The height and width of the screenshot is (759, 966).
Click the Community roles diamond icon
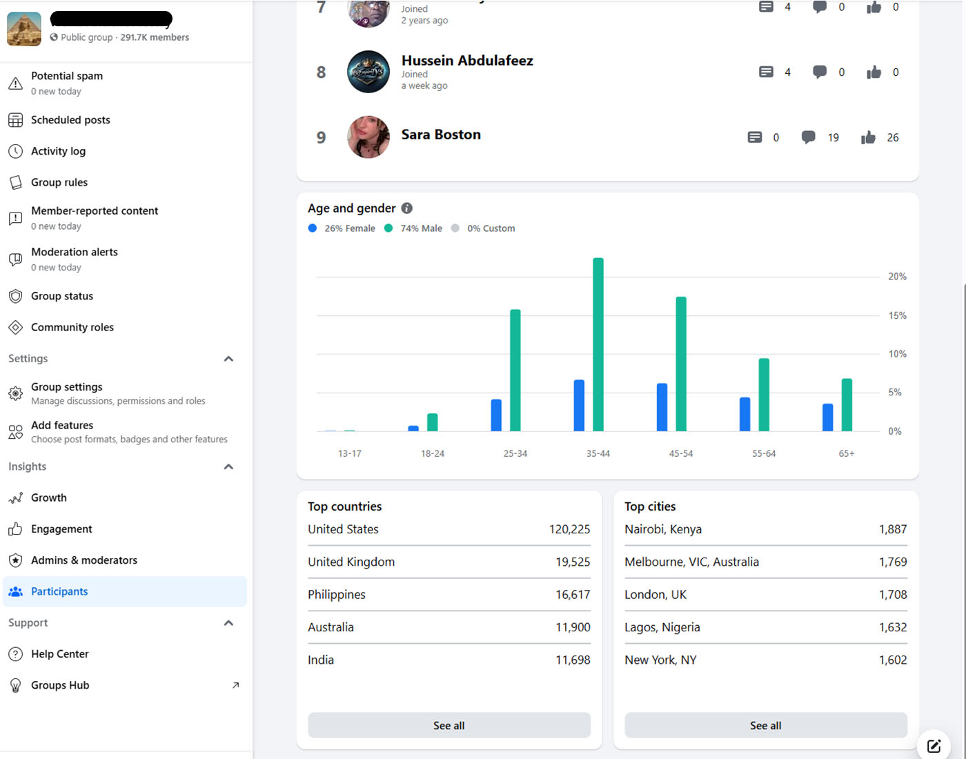pyautogui.click(x=15, y=327)
